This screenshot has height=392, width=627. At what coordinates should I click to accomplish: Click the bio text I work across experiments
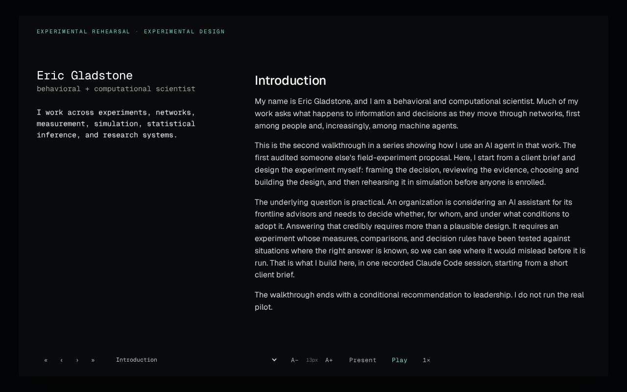[x=116, y=124]
